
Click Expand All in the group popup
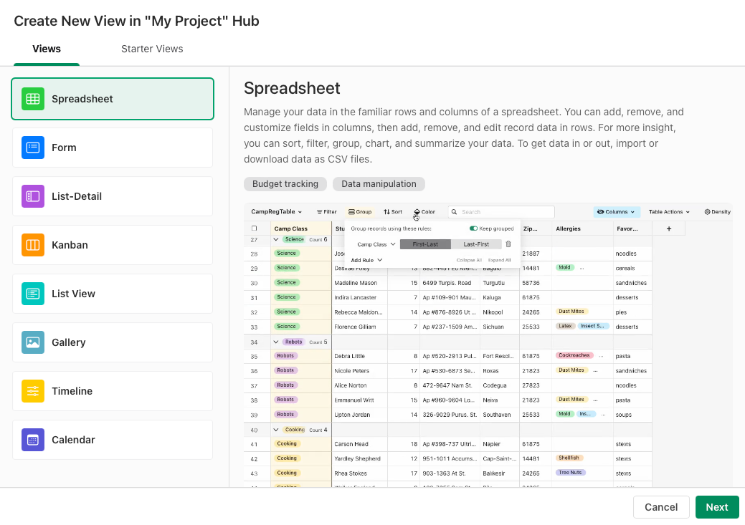click(499, 260)
